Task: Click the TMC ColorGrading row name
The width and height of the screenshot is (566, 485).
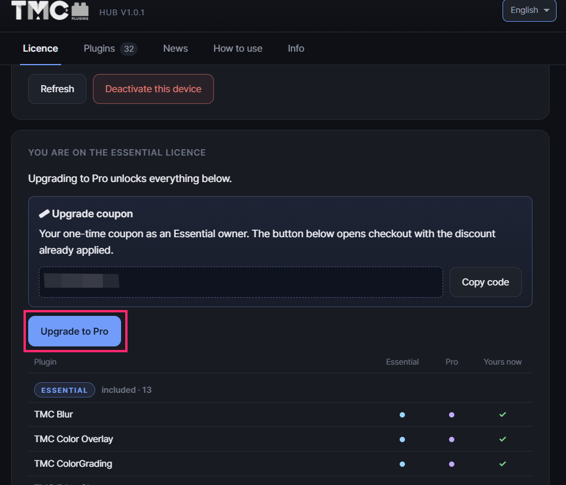Action: [x=73, y=463]
